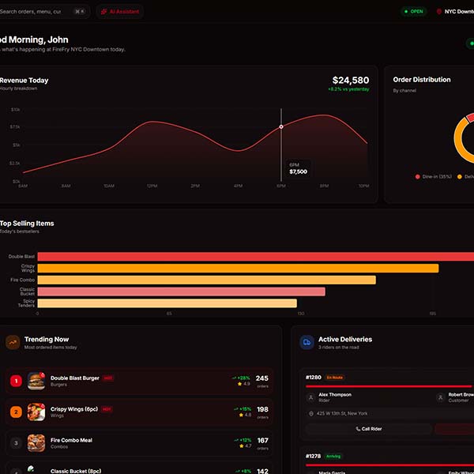Click the Double Blast red bar
Viewport: 474px width, 474px height.
tap(256, 256)
